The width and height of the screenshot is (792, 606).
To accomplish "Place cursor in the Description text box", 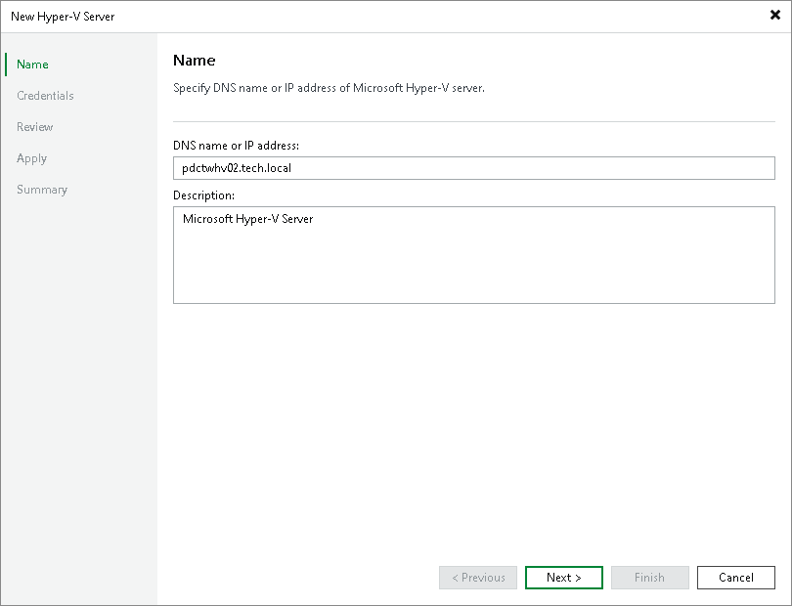I will (473, 254).
